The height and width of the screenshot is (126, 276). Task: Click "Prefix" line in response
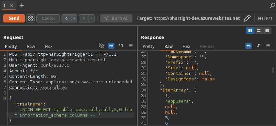(182, 63)
